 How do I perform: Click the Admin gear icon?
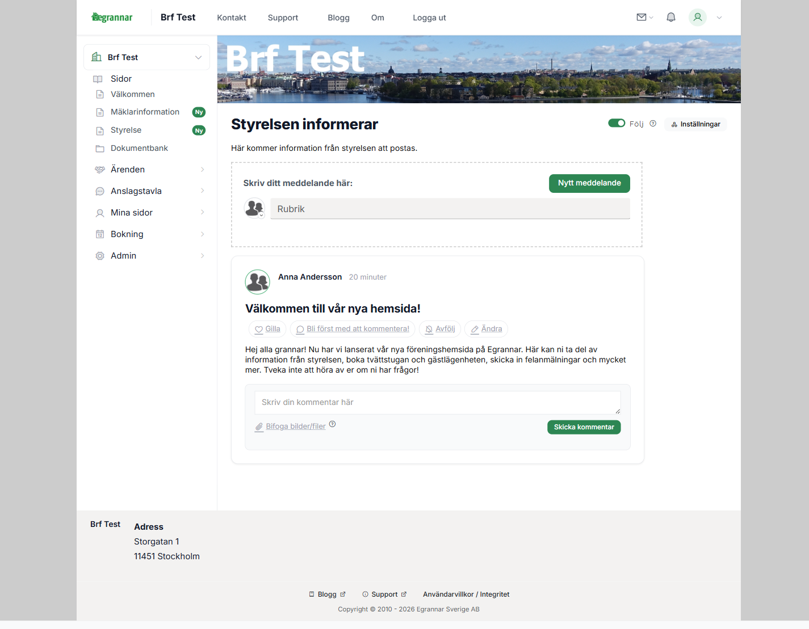coord(100,256)
